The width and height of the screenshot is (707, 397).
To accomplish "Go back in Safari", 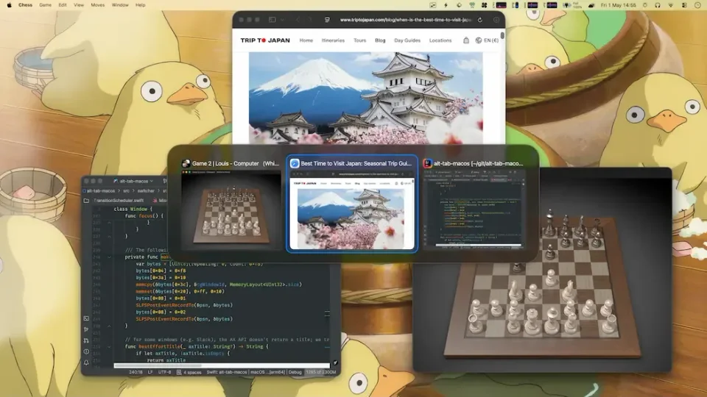I will 298,20.
